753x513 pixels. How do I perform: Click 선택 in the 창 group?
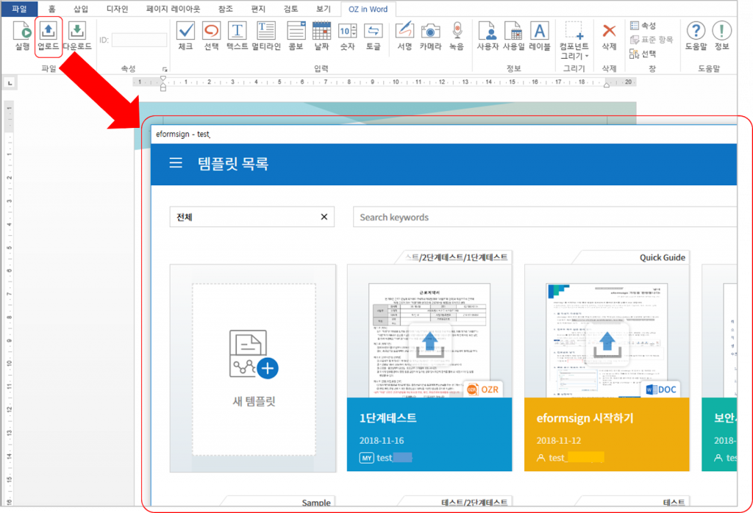[x=643, y=54]
